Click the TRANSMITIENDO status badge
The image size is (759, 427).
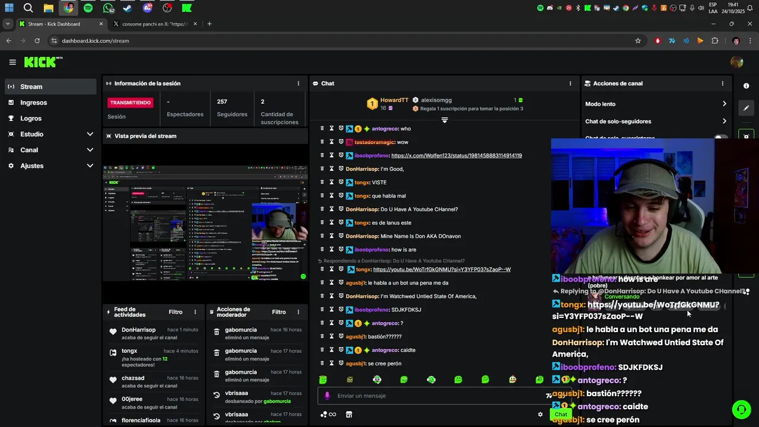(130, 103)
